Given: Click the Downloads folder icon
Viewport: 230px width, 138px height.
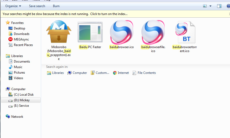Looking at the screenshot, I should 10,34.
